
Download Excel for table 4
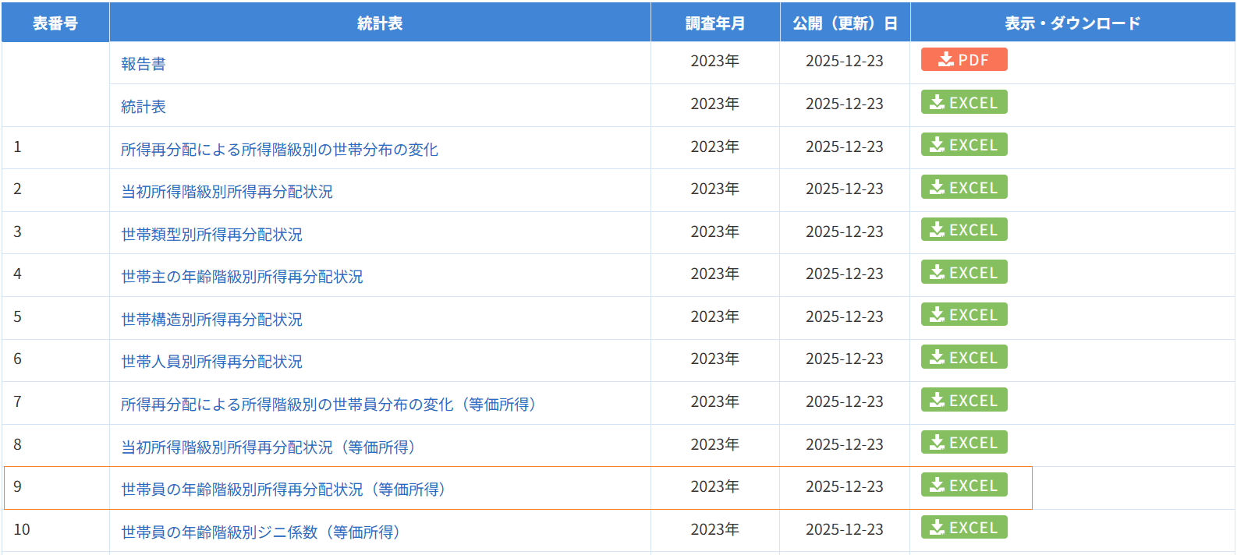tap(963, 273)
